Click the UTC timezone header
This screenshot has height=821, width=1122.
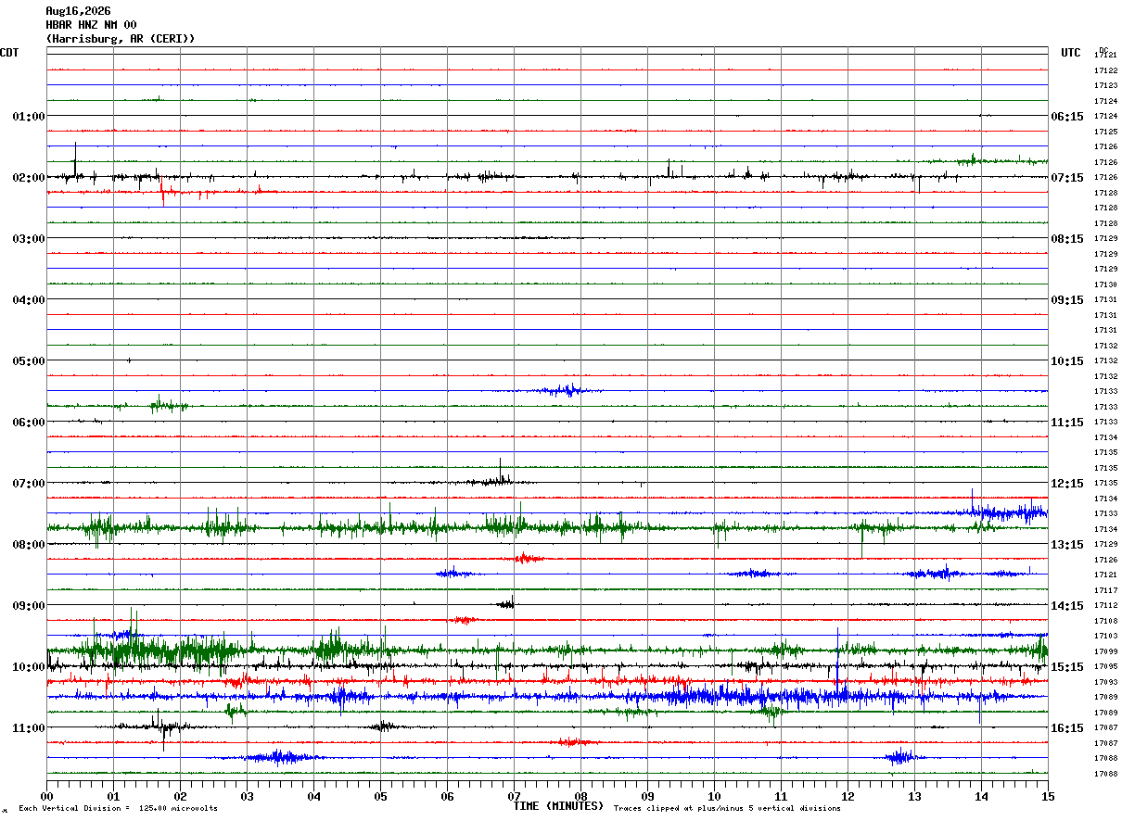click(x=1071, y=53)
